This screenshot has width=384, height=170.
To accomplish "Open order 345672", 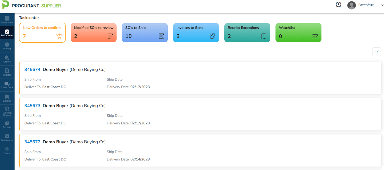I will pyautogui.click(x=32, y=142).
